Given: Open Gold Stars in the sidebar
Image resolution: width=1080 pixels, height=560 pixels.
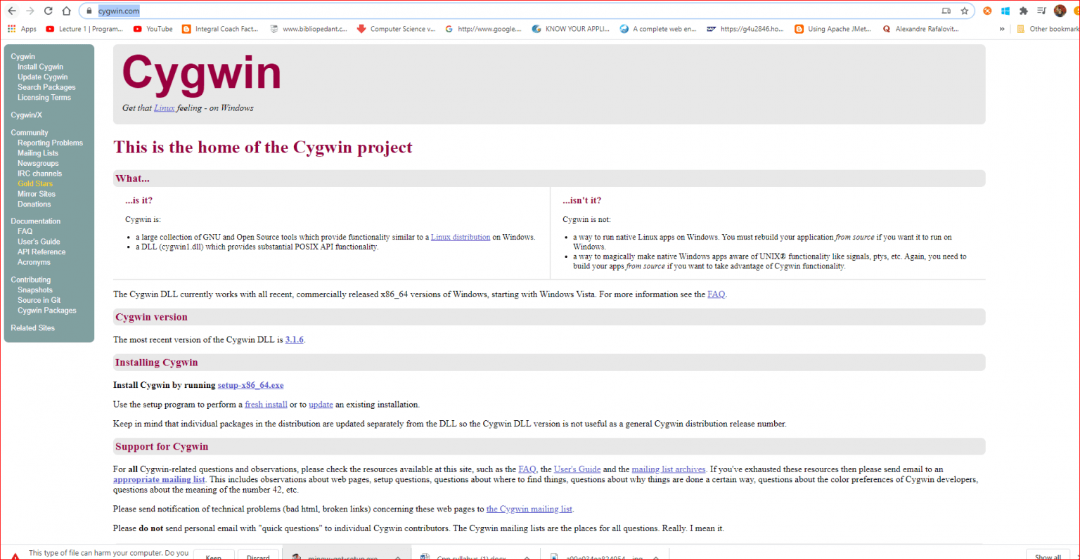Looking at the screenshot, I should (x=35, y=183).
